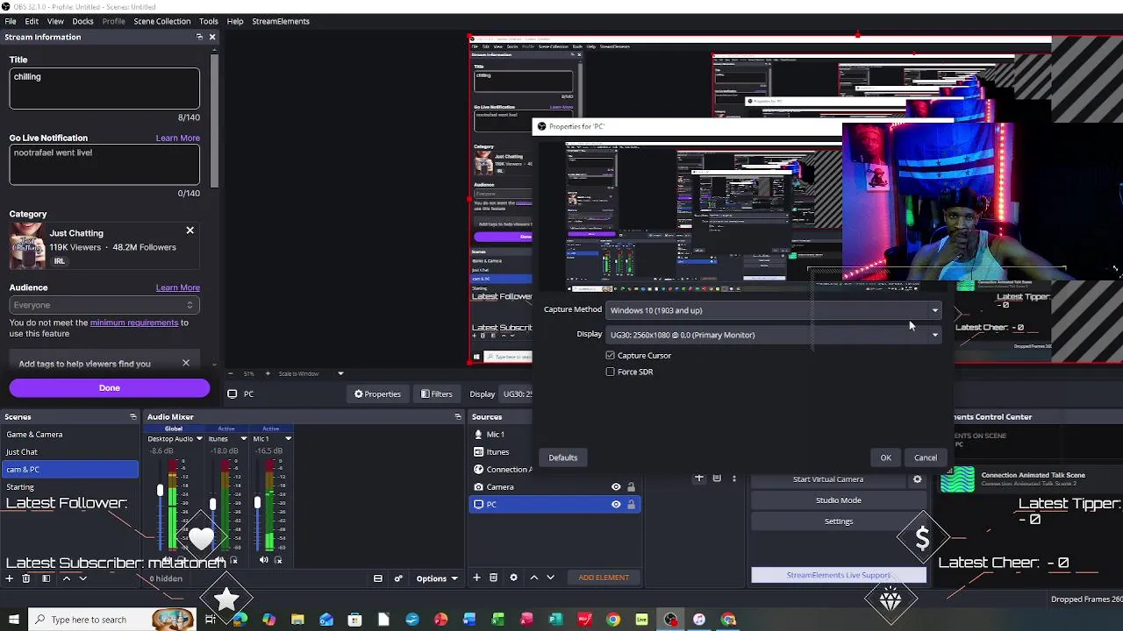Remove the selected scene with trash icon
This screenshot has width=1123, height=631.
click(x=25, y=578)
